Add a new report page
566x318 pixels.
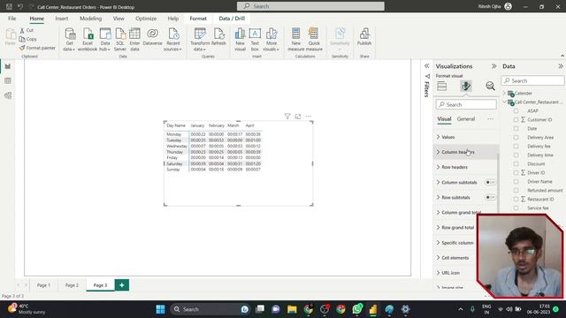(x=122, y=285)
